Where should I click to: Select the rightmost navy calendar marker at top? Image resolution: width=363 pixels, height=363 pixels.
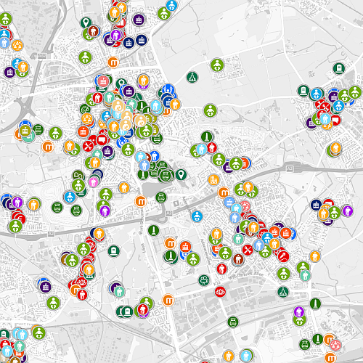142,40
